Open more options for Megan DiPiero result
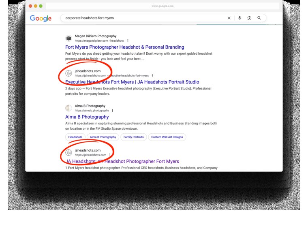The height and width of the screenshot is (235, 308). [x=128, y=41]
